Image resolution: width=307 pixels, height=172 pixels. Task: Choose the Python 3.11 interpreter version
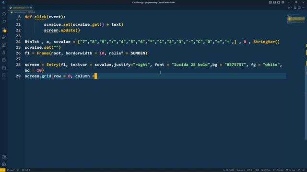tap(278, 170)
